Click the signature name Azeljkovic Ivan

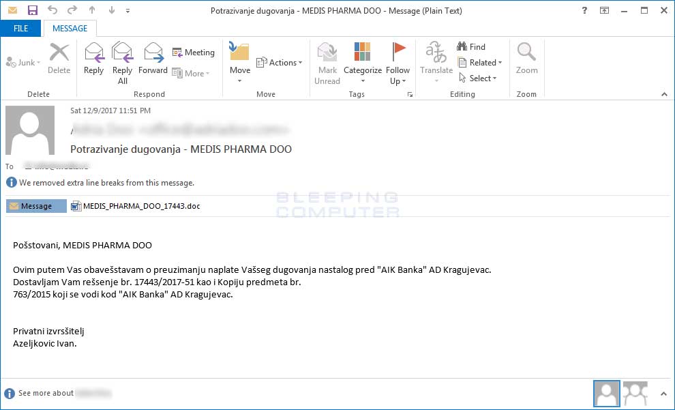[45, 343]
